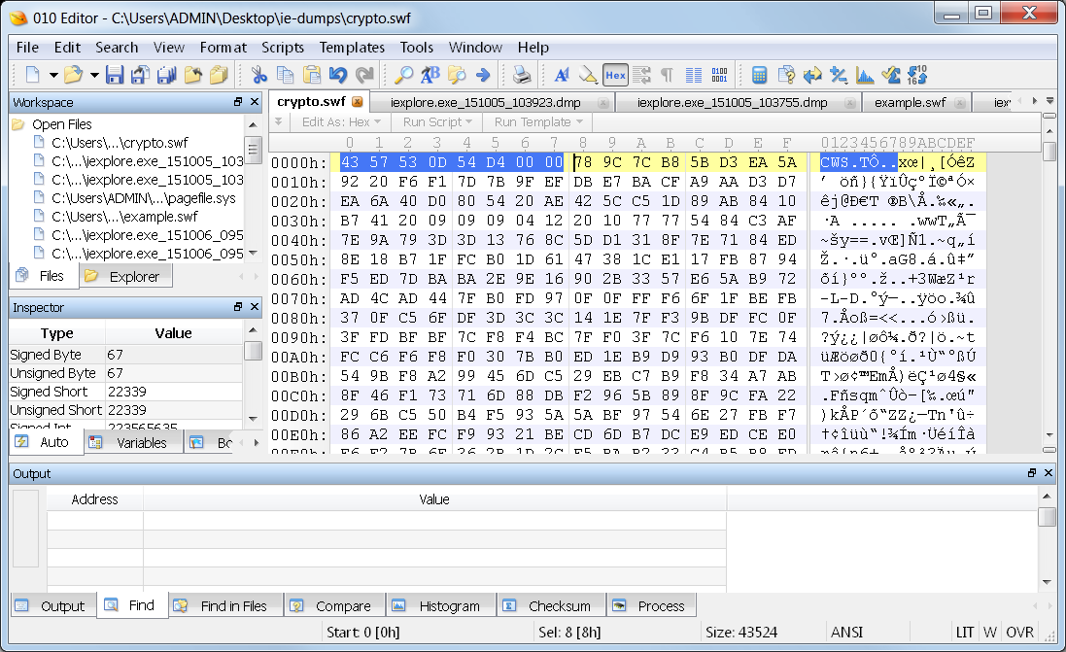Open the file tab list dropdown

click(x=1050, y=101)
